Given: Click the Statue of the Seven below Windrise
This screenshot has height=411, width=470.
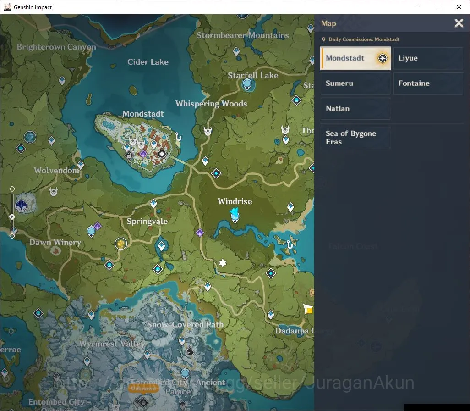Looking at the screenshot, I should pyautogui.click(x=235, y=217).
